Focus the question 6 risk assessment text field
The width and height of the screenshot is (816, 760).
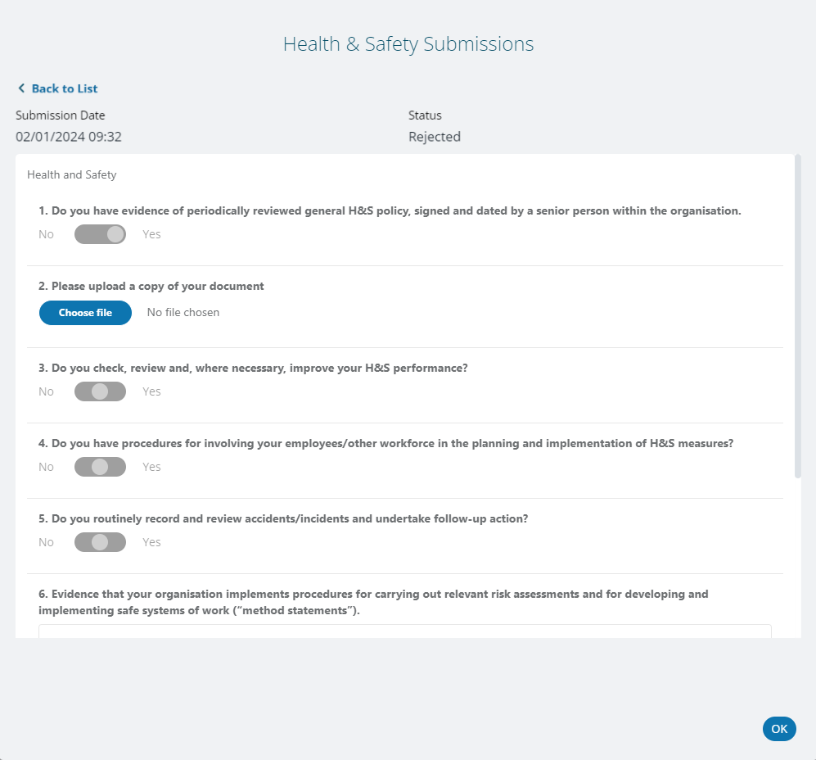(404, 631)
